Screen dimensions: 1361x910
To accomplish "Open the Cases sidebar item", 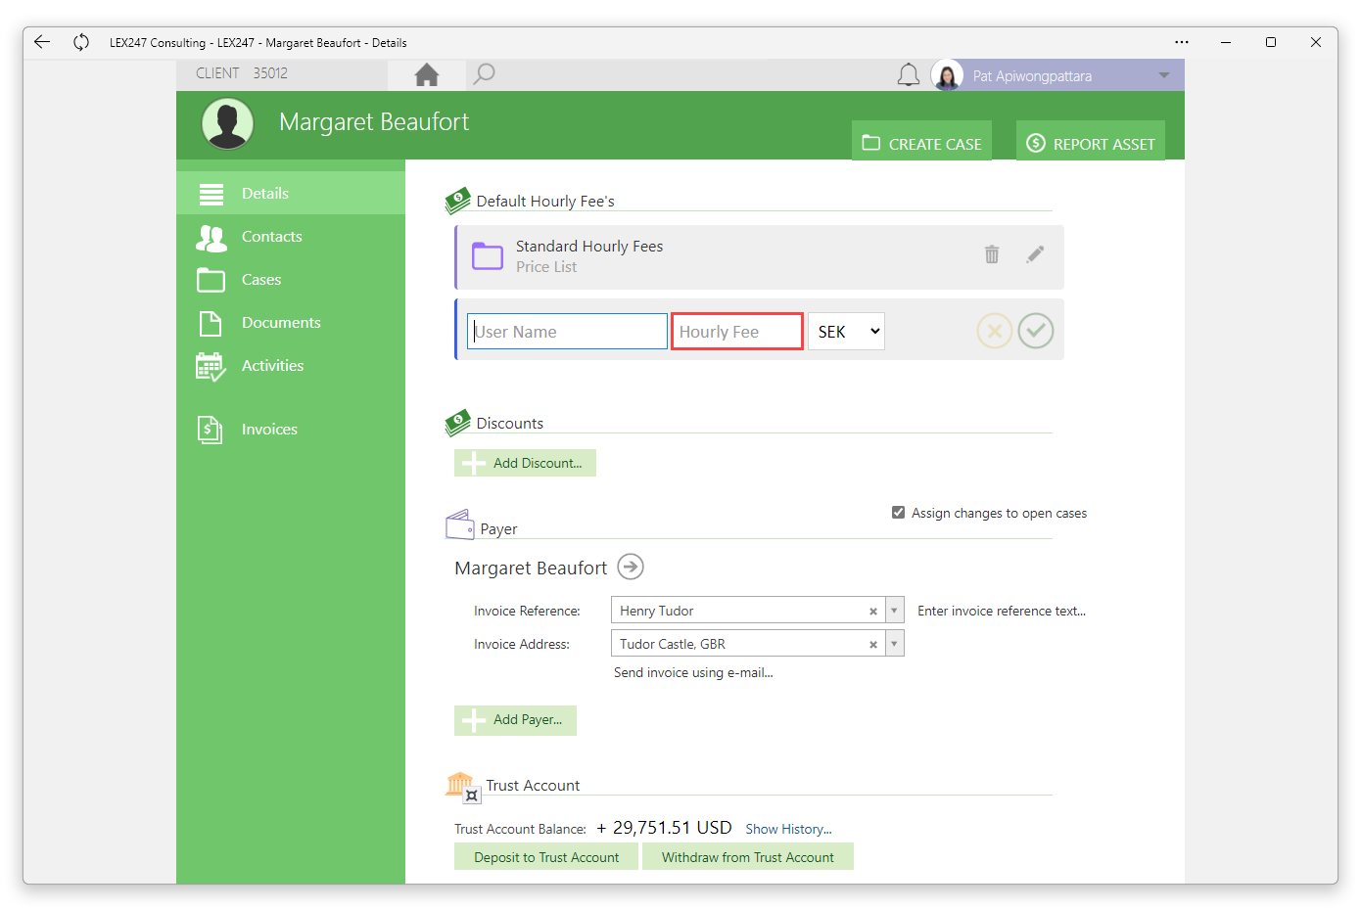I will [291, 279].
